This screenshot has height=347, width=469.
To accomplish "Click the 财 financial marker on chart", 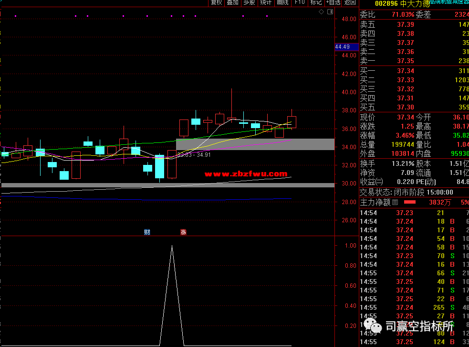I will coord(147,232).
